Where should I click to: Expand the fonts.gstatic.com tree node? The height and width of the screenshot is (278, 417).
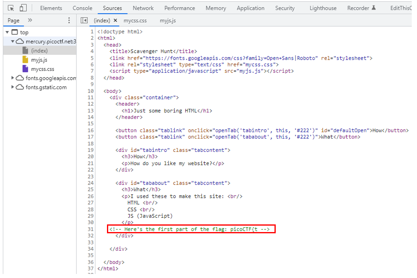pos(13,87)
